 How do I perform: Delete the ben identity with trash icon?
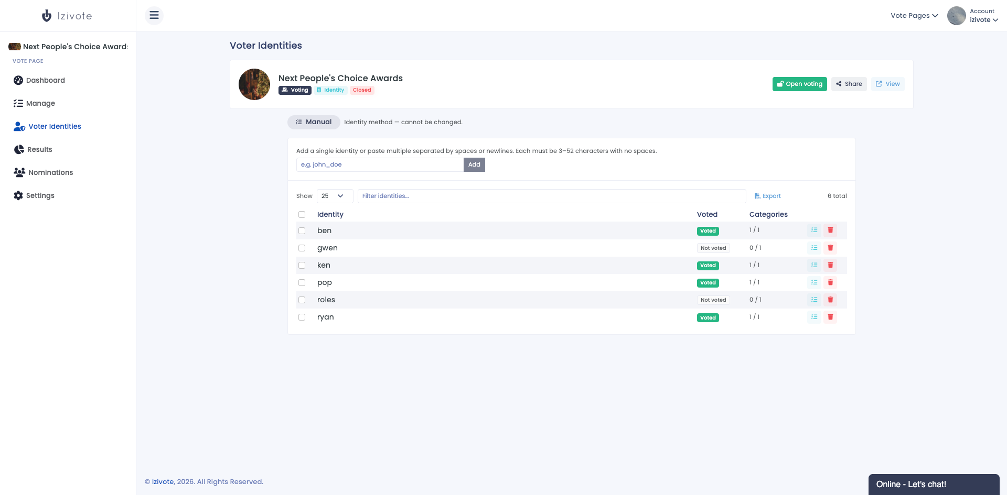(830, 230)
